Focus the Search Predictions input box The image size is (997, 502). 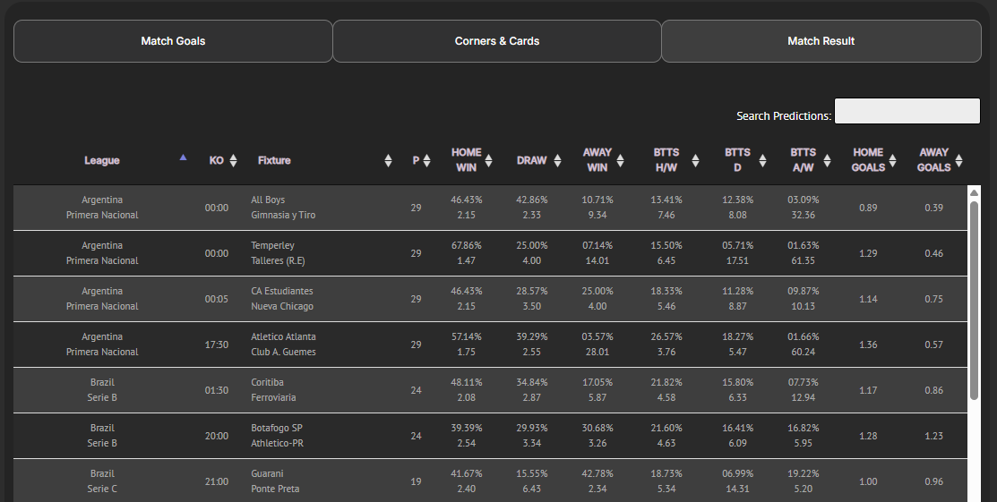[x=907, y=112]
